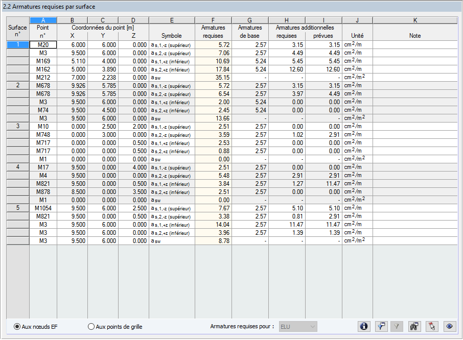Click point cell M74
463x340 pixels.
[43, 110]
